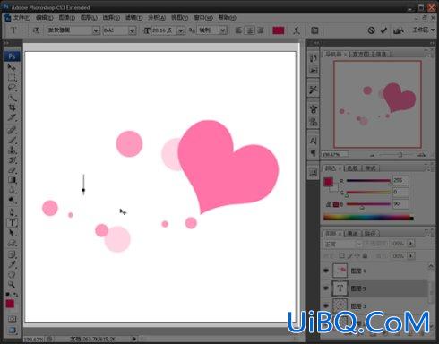
Task: Switch to the Paths tab beside Channels
Action: tap(370, 234)
